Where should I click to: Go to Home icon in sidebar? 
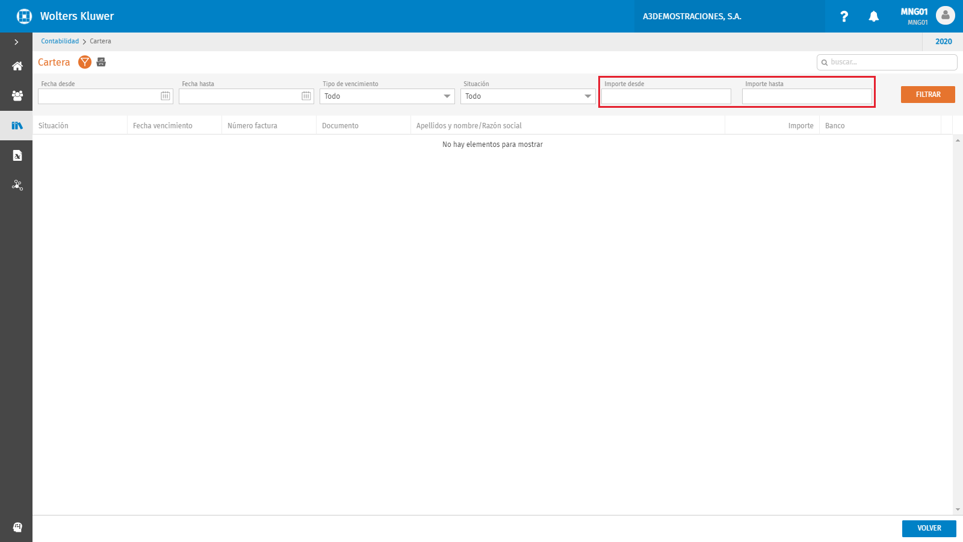tap(17, 66)
